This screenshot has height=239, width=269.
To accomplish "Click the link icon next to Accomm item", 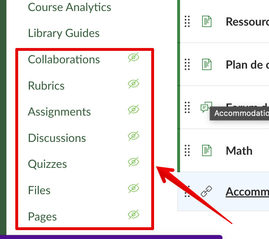I will (x=206, y=192).
